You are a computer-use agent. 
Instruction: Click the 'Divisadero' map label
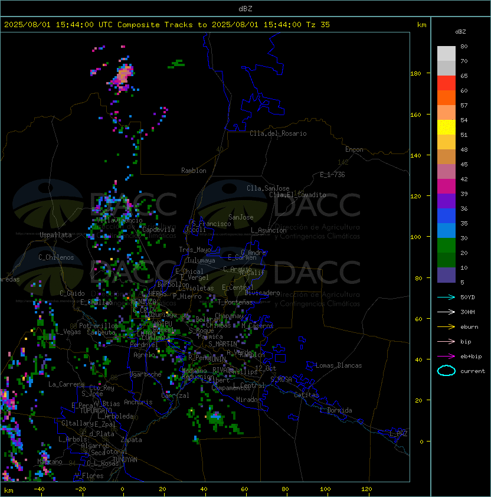click(263, 293)
